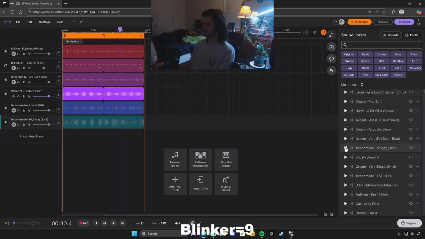Mute the Vermont - Guitar Pluck 1 track
Image resolution: width=425 pixels, height=239 pixels.
[14, 96]
